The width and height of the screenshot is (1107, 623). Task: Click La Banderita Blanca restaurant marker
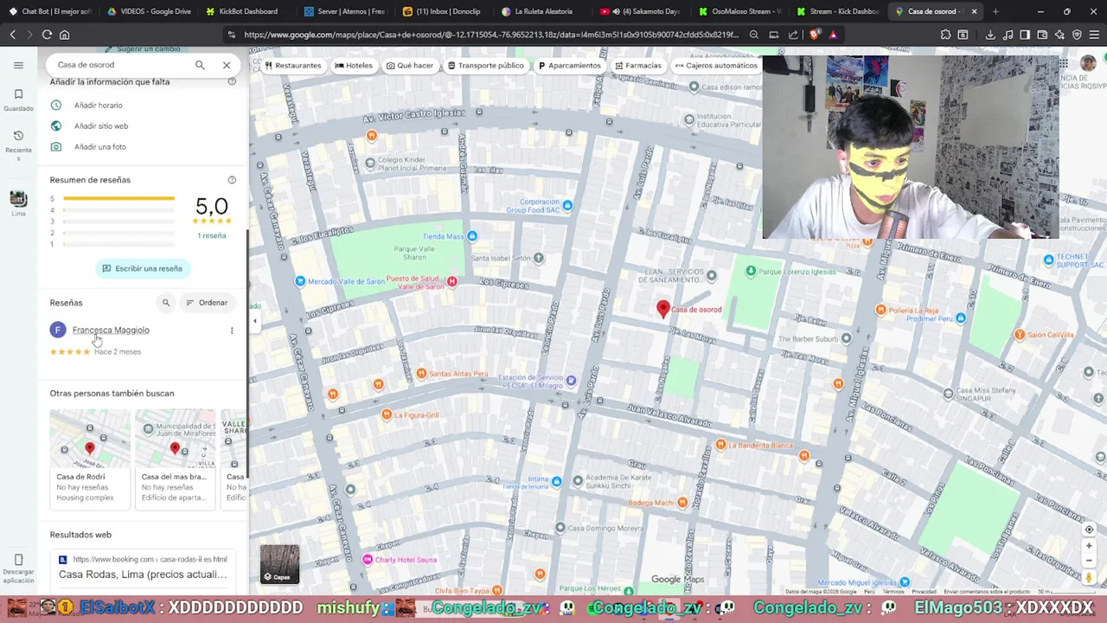click(x=720, y=445)
